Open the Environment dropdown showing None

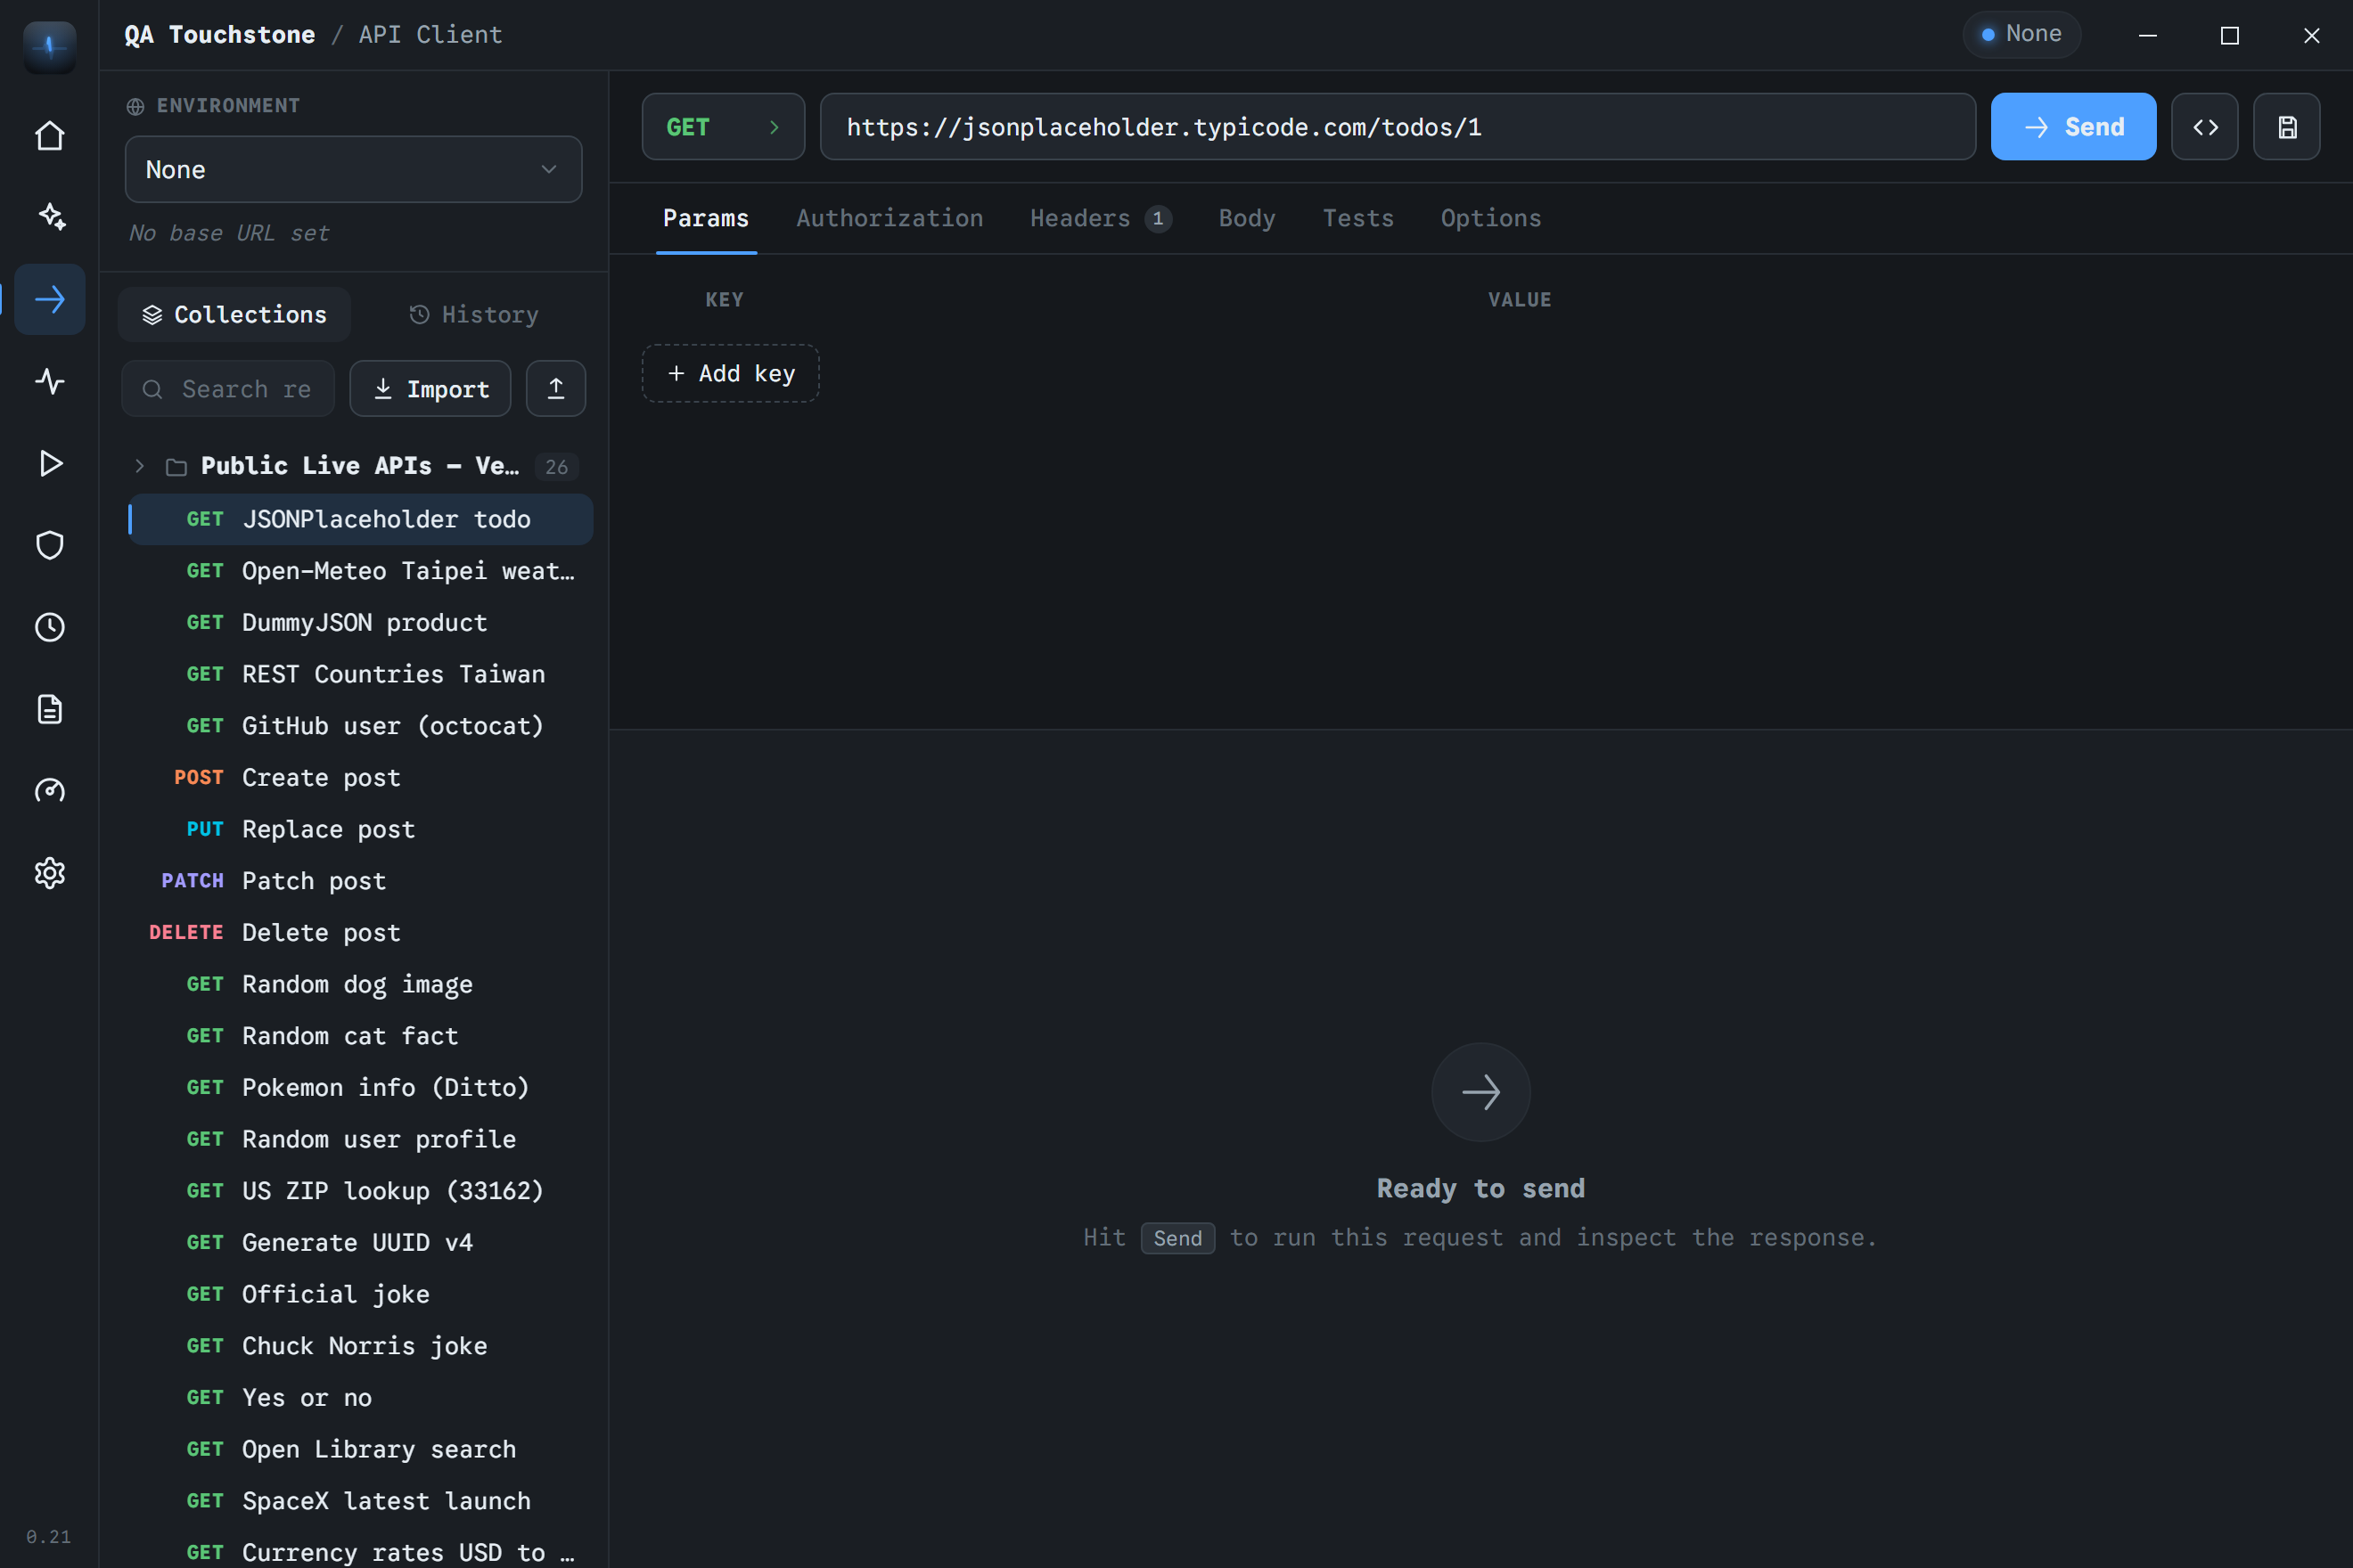click(x=353, y=169)
